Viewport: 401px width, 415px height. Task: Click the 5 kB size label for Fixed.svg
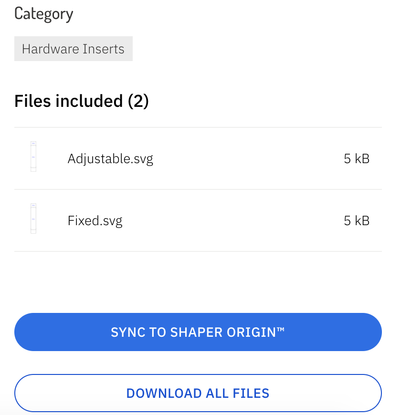tap(357, 220)
